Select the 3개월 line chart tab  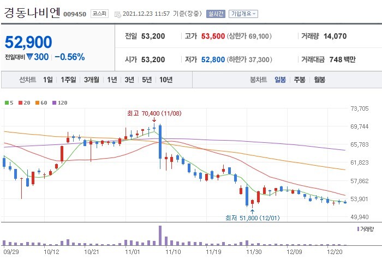click(x=92, y=80)
